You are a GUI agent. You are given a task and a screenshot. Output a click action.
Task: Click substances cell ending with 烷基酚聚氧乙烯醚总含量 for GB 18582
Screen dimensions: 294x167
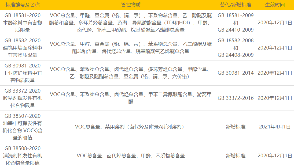tap(131, 48)
